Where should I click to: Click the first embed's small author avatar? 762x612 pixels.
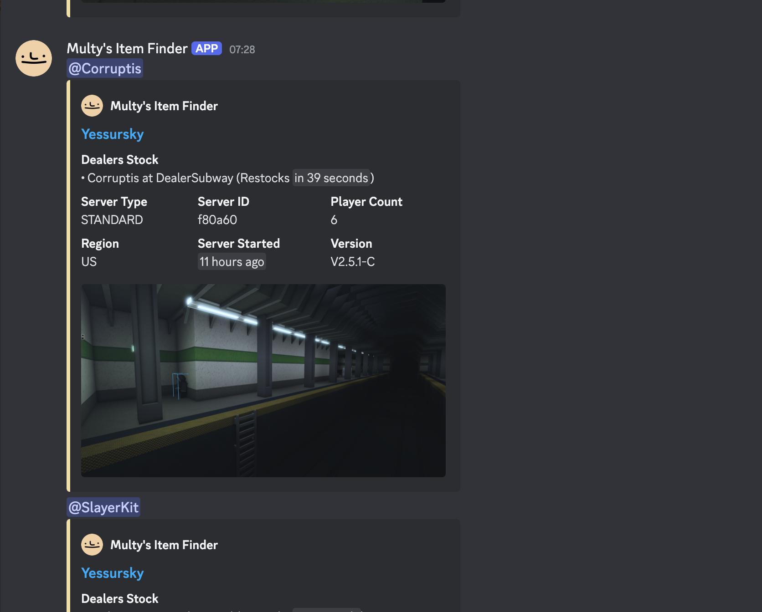tap(92, 106)
